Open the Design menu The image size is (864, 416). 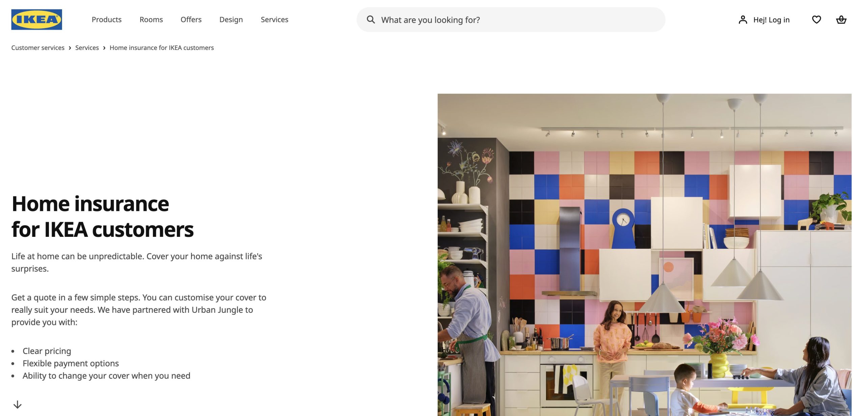pyautogui.click(x=231, y=20)
